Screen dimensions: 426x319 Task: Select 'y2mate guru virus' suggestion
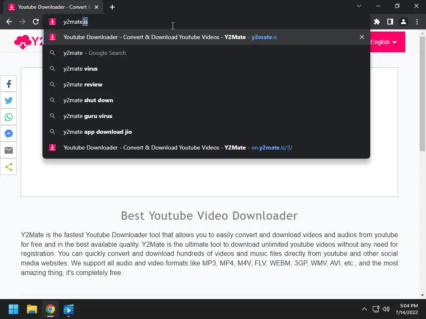[x=206, y=116]
